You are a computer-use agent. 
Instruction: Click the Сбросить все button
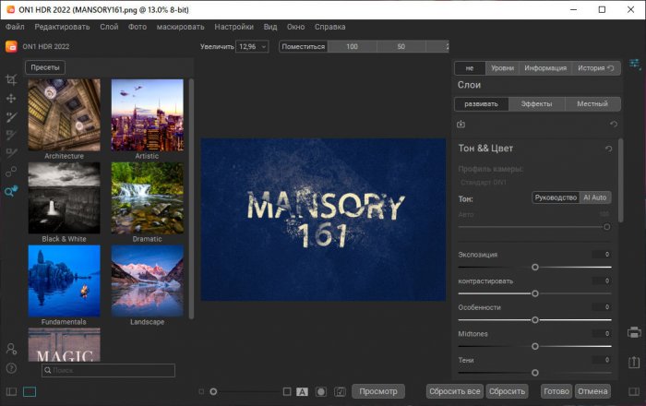click(x=454, y=391)
